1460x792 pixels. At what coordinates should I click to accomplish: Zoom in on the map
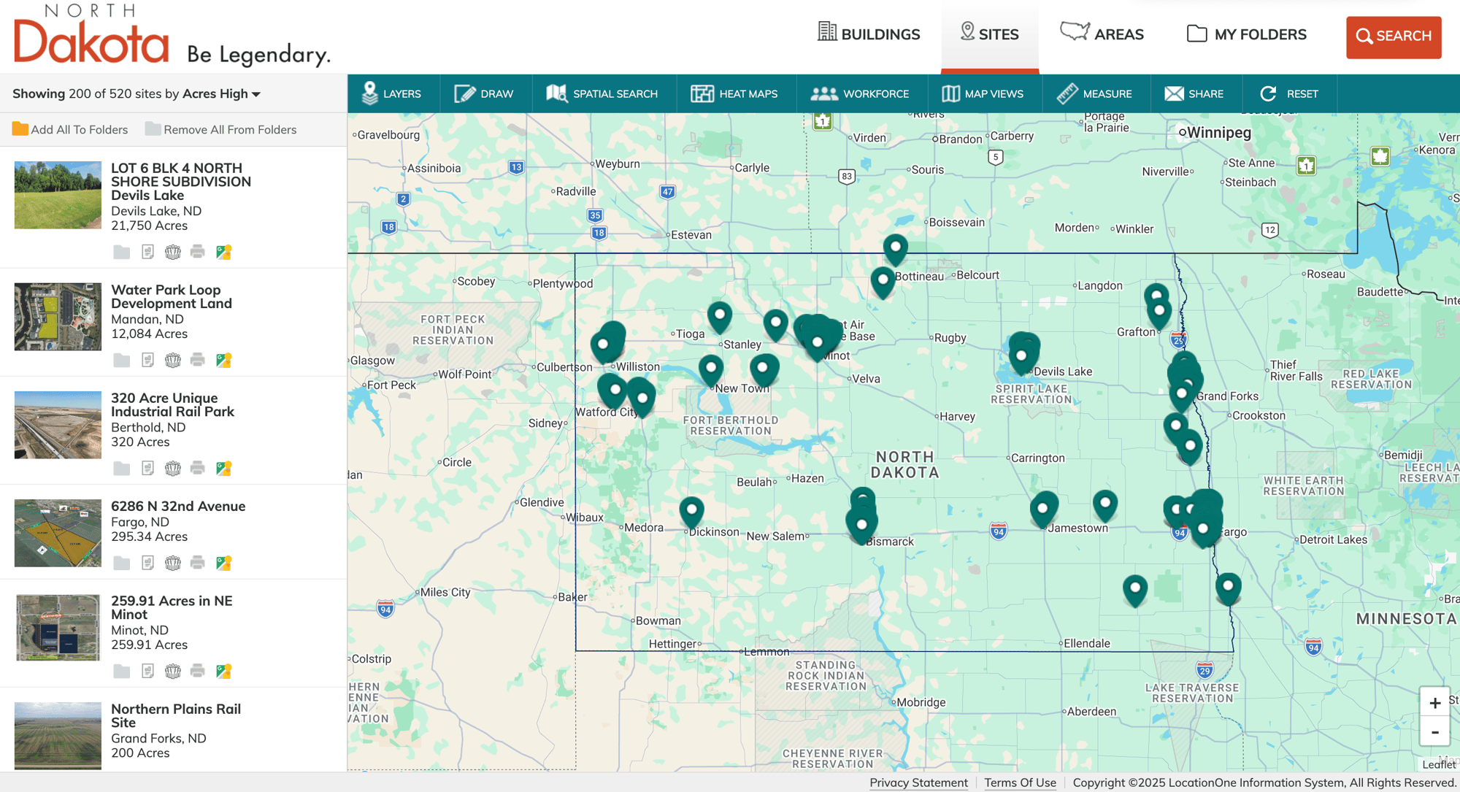pos(1434,703)
